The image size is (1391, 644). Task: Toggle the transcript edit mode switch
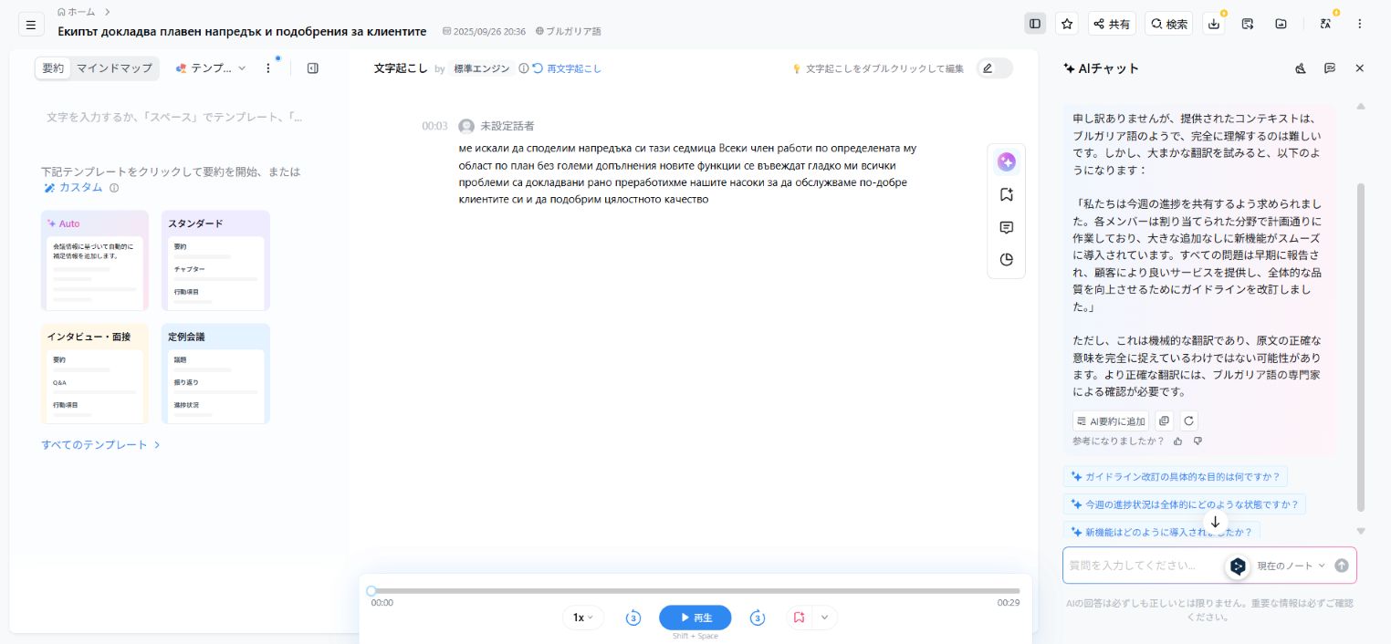(994, 68)
